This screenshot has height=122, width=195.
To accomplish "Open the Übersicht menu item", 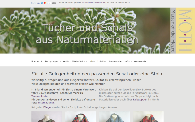I will pos(36,61).
